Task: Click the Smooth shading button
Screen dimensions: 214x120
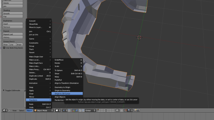Action: tap(13, 13)
